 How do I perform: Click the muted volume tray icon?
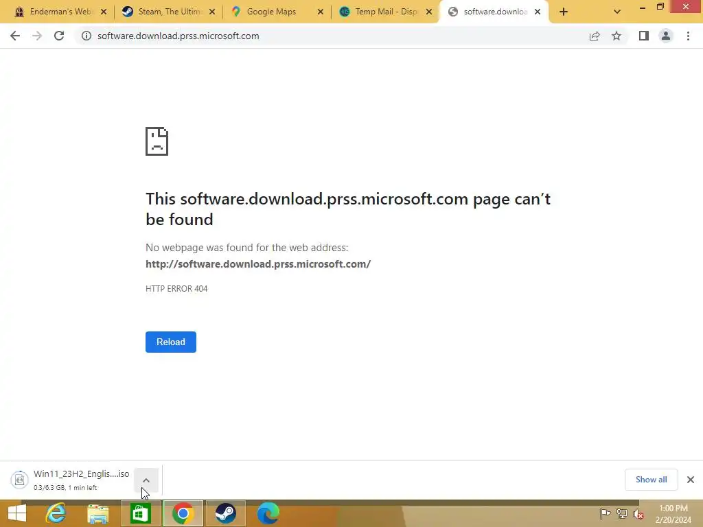point(638,514)
